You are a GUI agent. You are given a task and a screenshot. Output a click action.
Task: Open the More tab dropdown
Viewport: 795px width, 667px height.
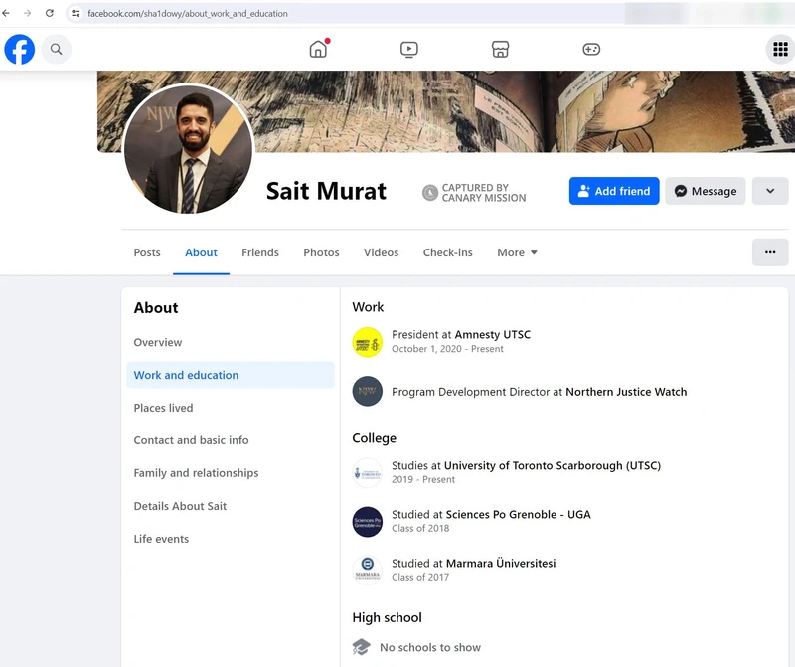click(x=517, y=252)
